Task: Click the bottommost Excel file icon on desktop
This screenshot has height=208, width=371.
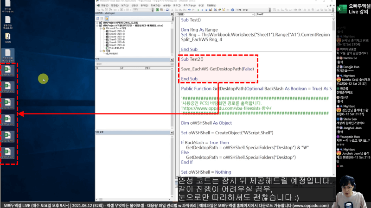Action: click(7, 152)
